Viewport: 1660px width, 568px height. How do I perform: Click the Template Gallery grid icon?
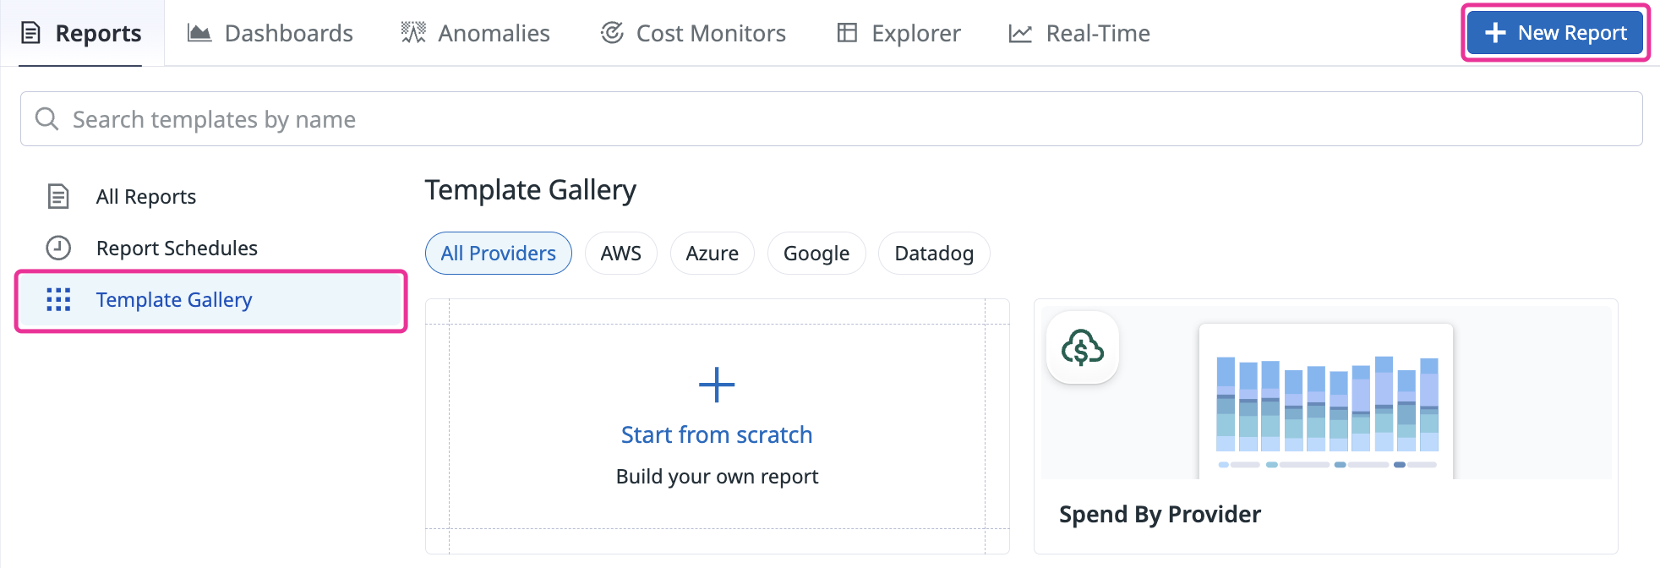tap(58, 299)
